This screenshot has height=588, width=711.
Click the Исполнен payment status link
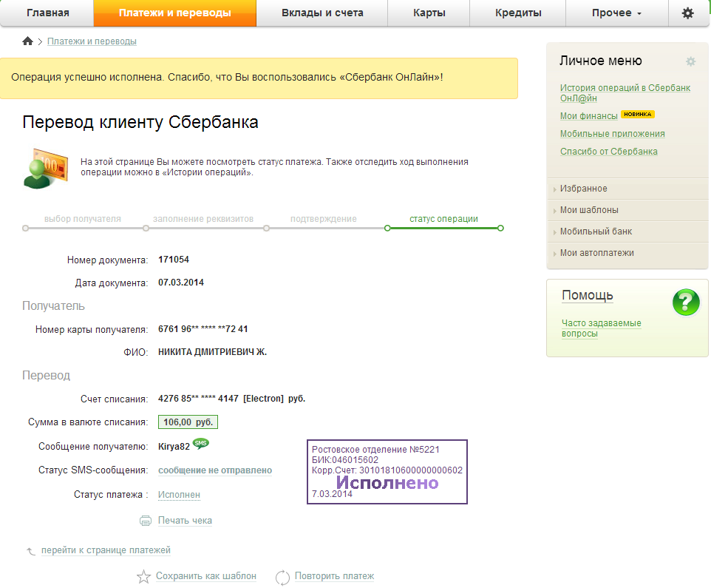pos(179,495)
